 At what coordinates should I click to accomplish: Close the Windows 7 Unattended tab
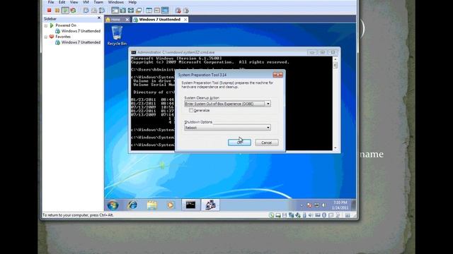pos(185,20)
